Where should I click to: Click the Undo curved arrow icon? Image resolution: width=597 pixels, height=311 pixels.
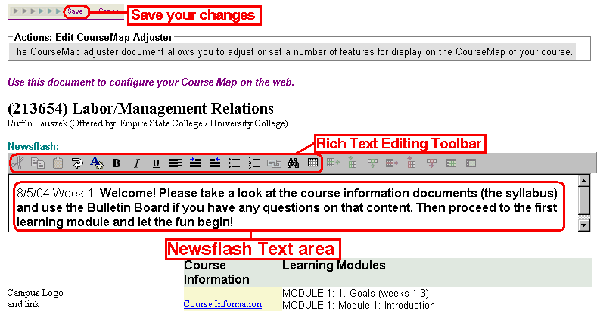77,163
